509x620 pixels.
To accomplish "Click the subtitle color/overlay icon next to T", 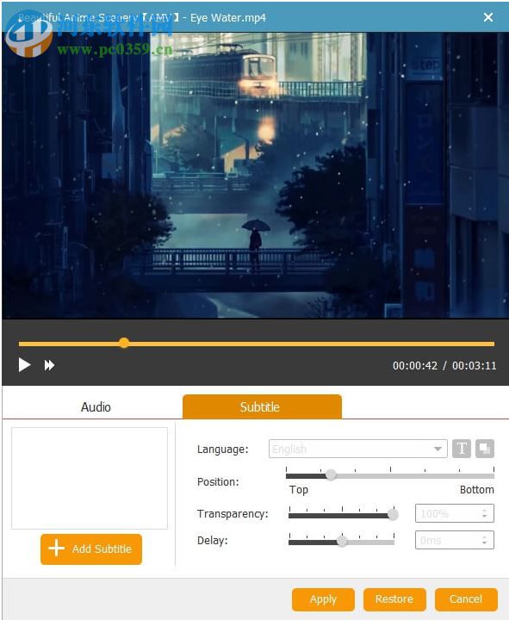I will (485, 449).
